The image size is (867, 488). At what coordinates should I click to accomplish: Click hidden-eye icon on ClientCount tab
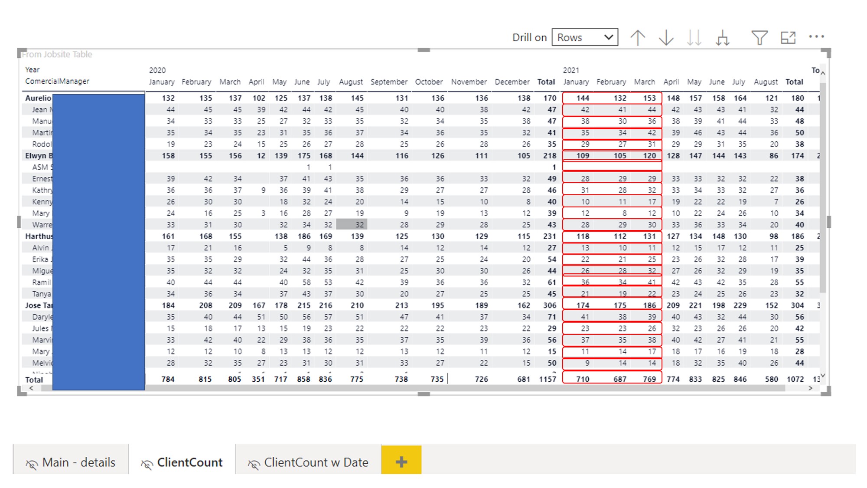coord(147,464)
